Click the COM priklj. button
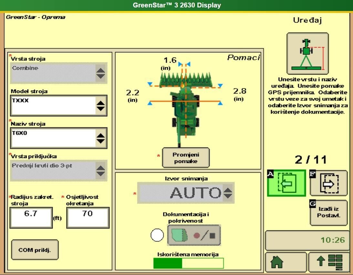353x275 pixels. pyautogui.click(x=35, y=250)
